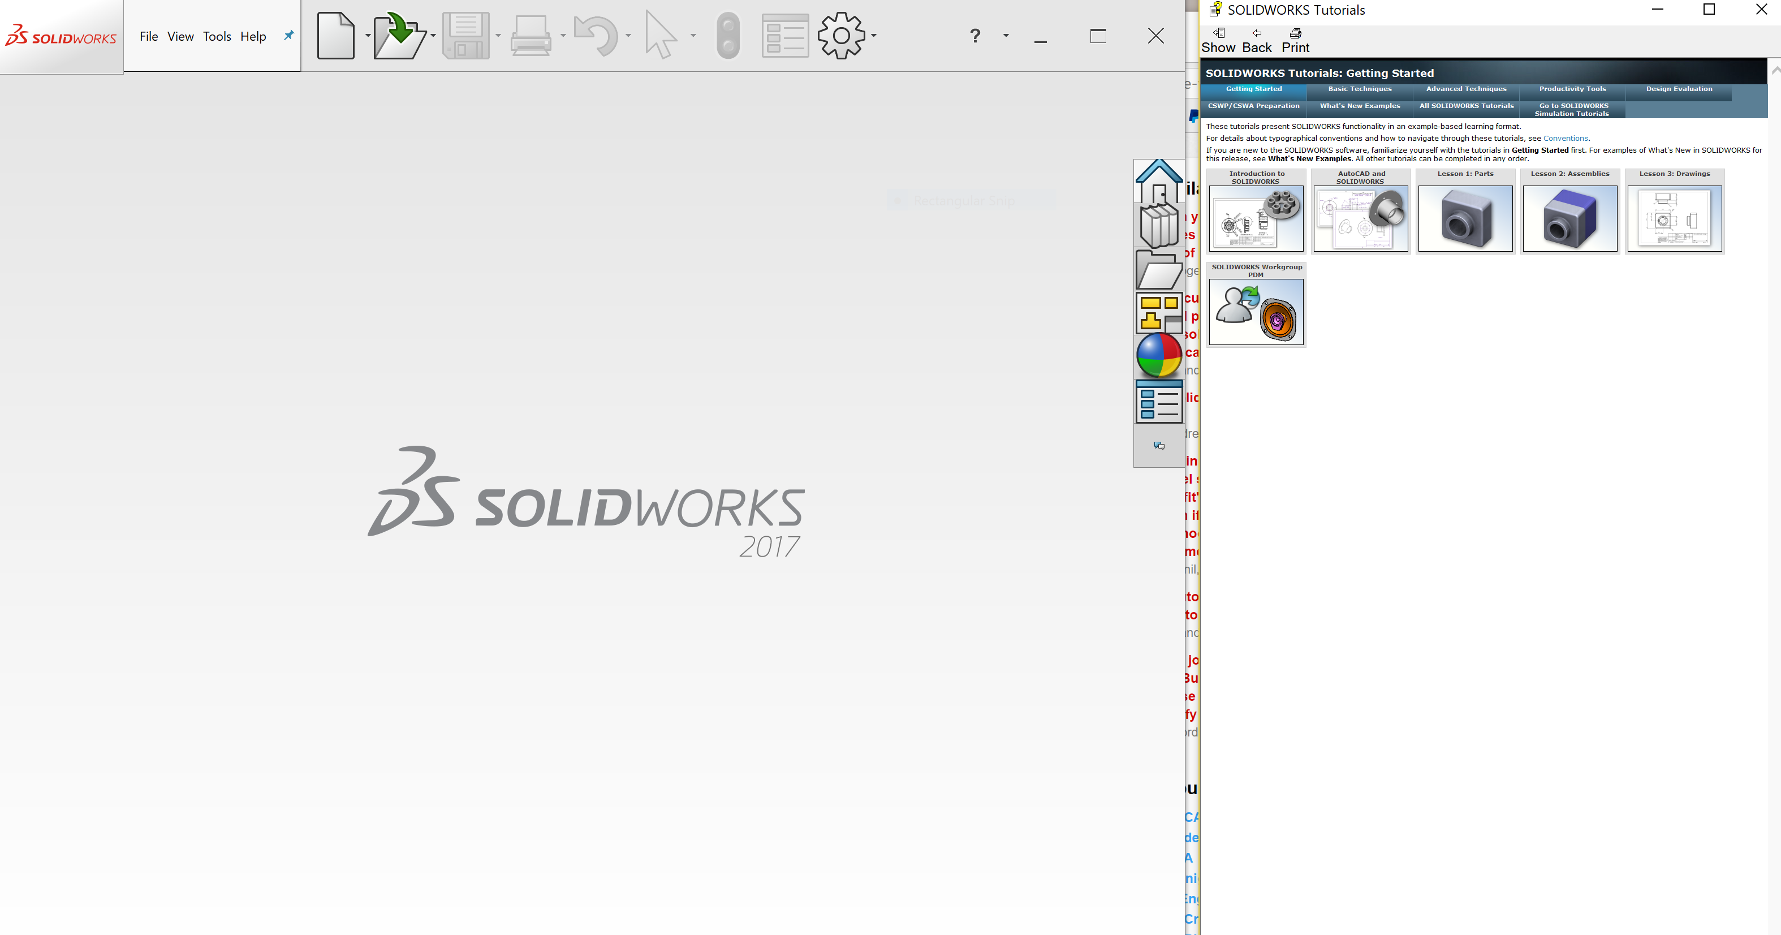The height and width of the screenshot is (935, 1781).
Task: Expand the Undo dropdown arrow
Action: click(628, 35)
